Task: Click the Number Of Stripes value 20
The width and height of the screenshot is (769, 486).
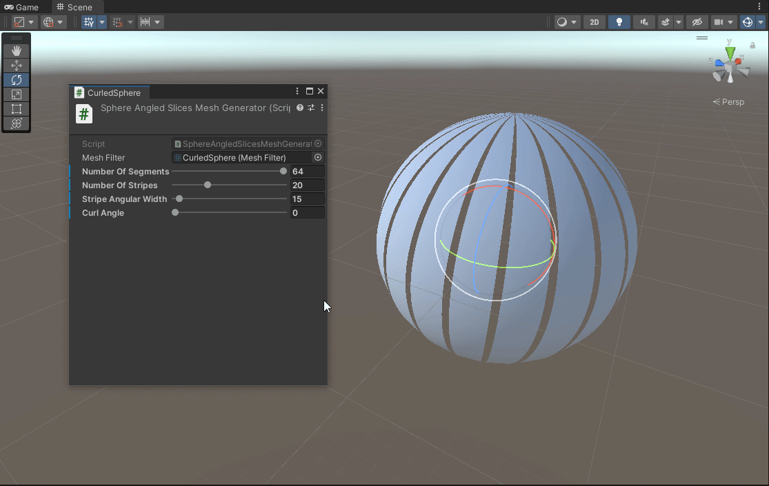Action: coord(308,185)
